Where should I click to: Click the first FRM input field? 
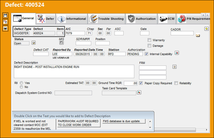point(153,68)
